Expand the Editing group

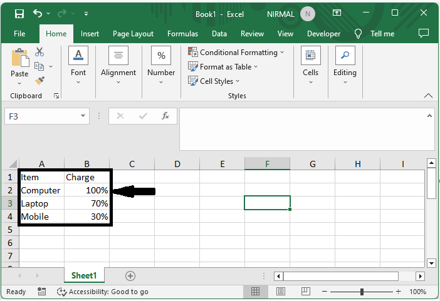point(345,66)
